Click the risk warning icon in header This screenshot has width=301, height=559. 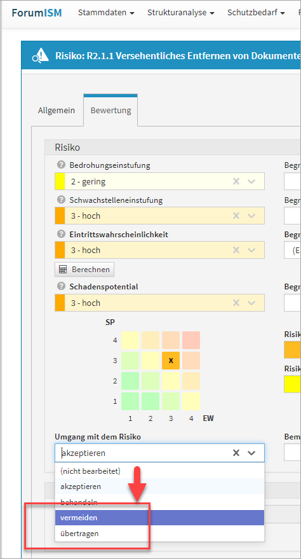pos(40,55)
